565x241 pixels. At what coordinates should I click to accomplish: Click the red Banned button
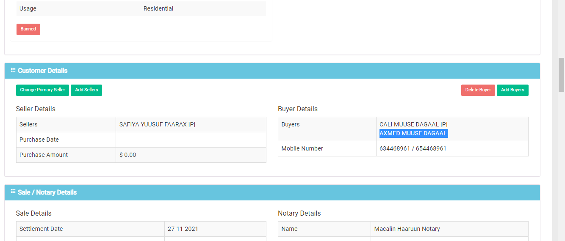pos(28,29)
